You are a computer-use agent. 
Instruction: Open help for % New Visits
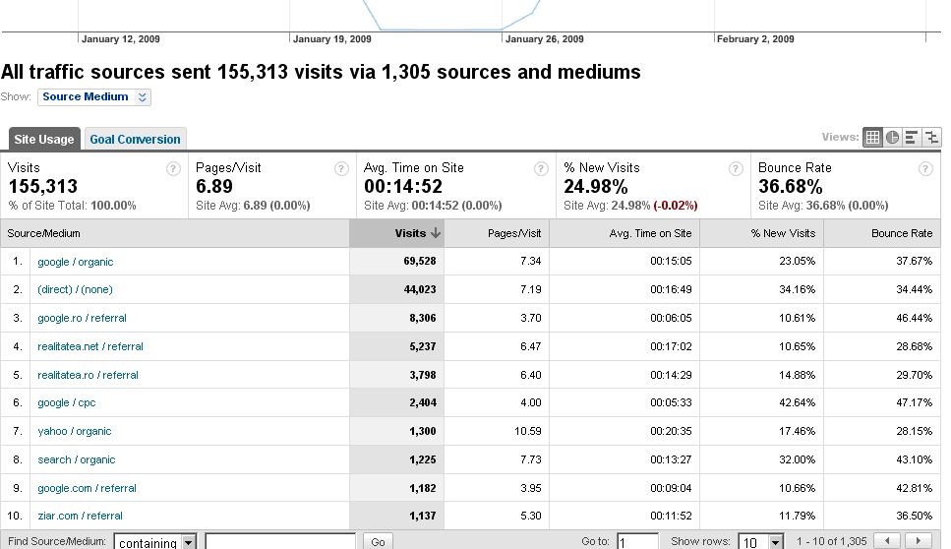[x=736, y=169]
